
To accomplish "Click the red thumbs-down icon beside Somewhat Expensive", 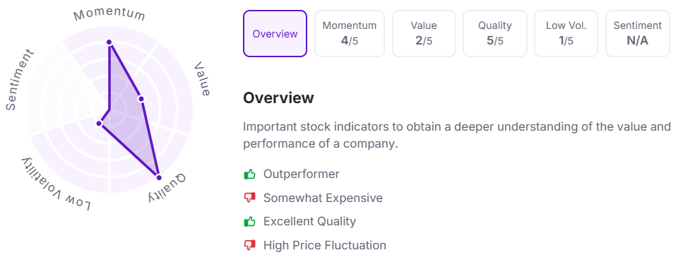I will pos(249,198).
